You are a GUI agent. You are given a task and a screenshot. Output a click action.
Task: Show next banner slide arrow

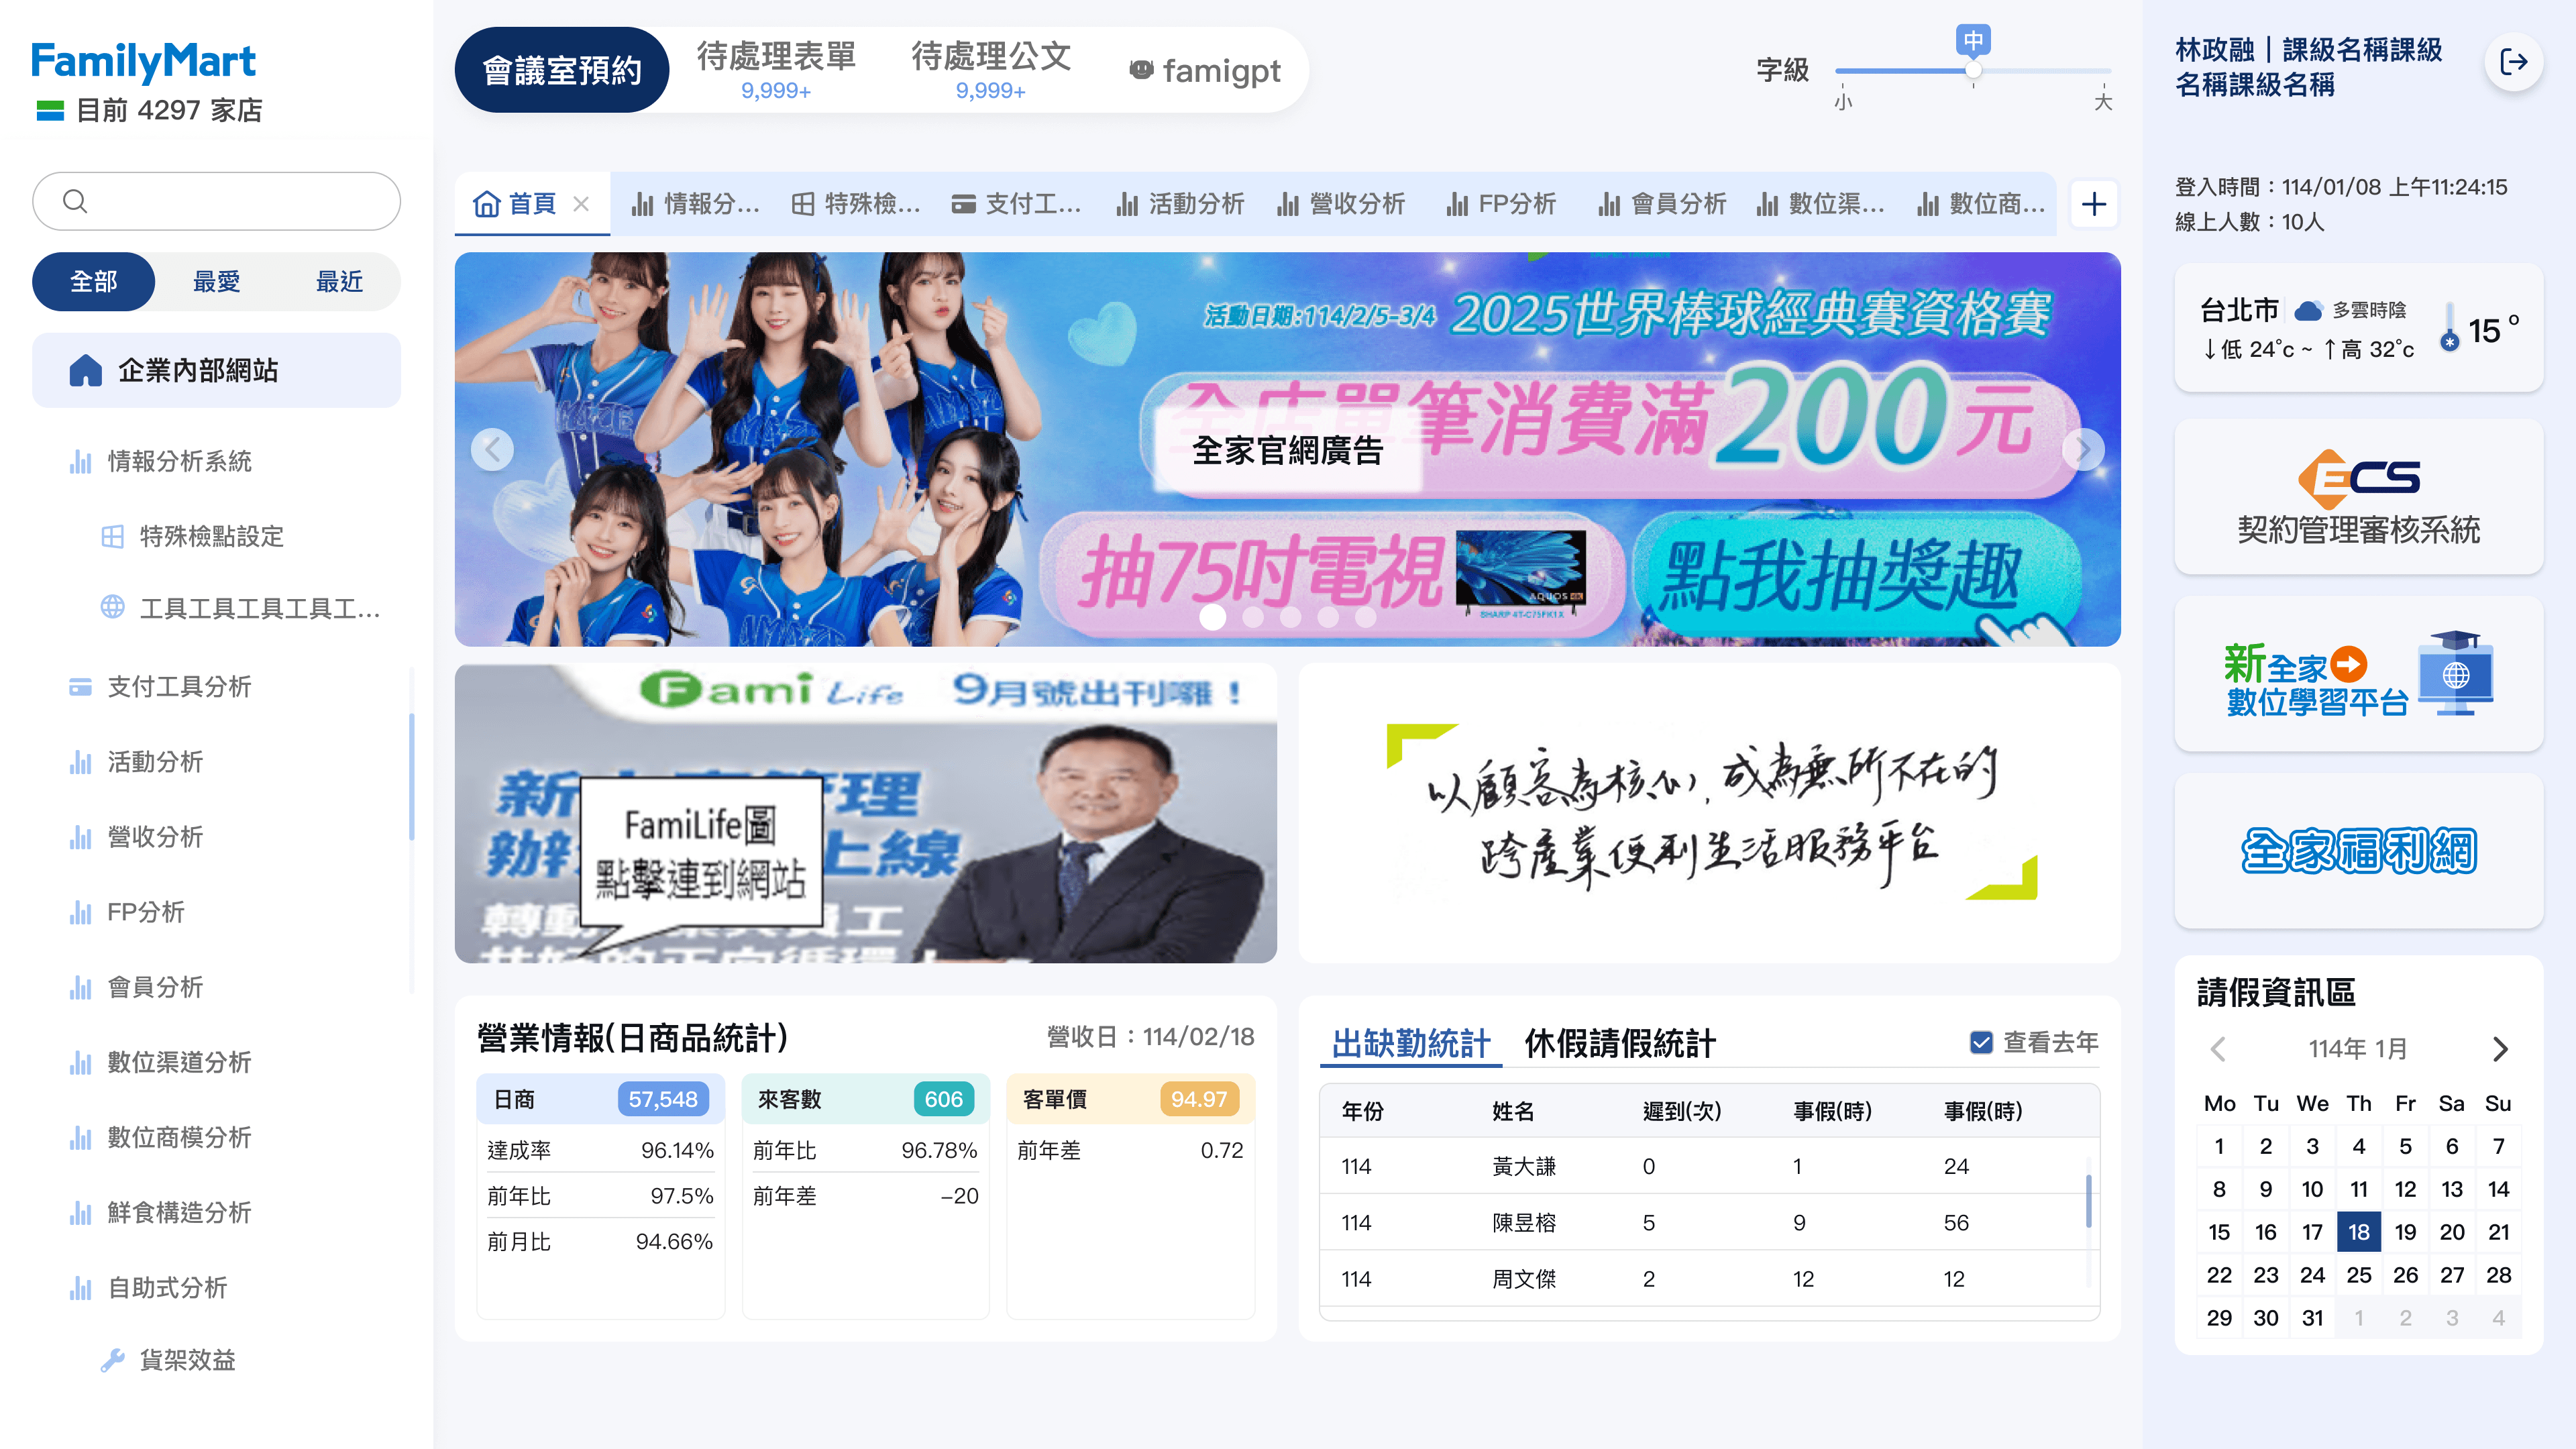click(x=2083, y=449)
